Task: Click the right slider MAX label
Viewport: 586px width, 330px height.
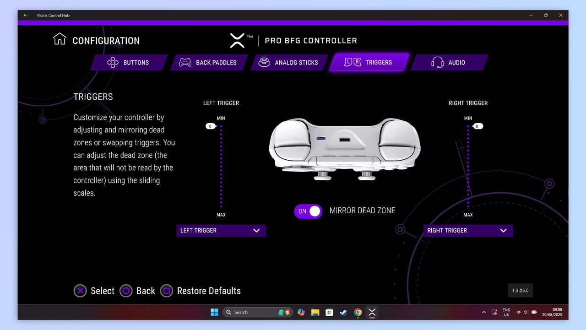Action: (468, 215)
